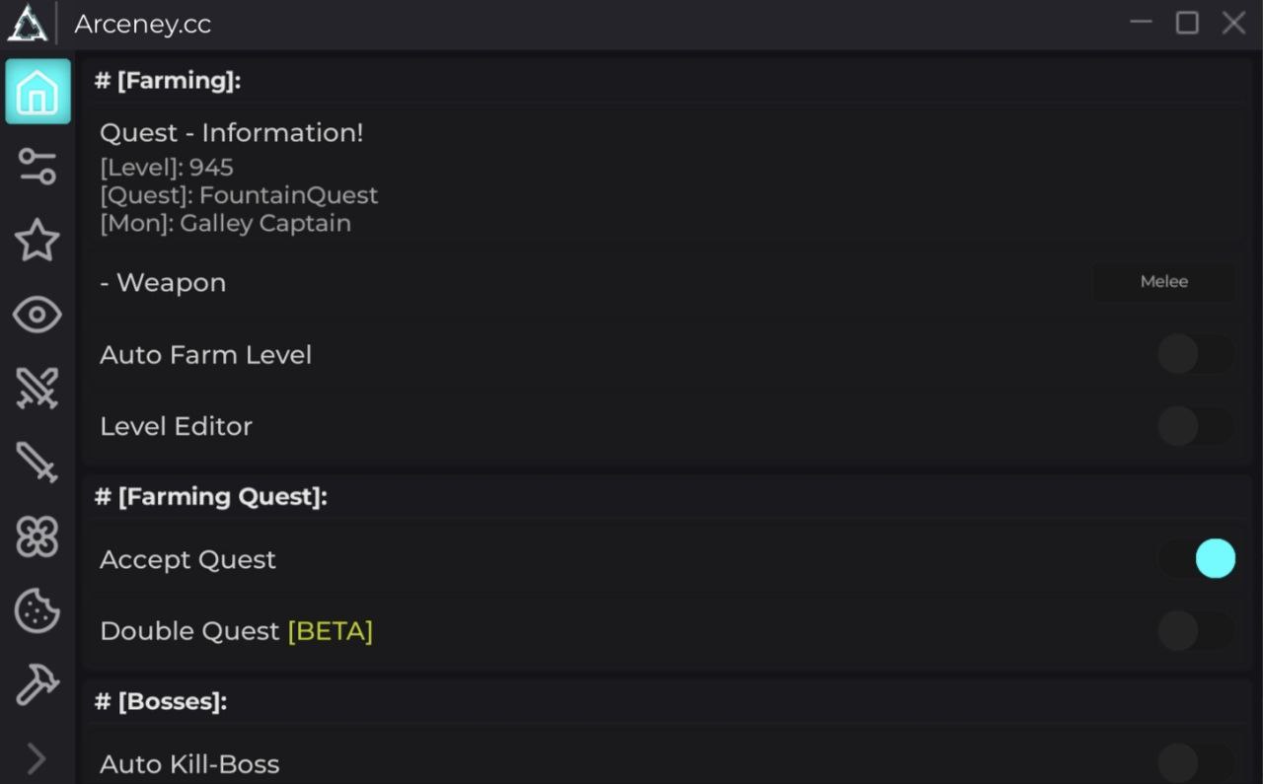The image size is (1263, 784).
Task: Open the Melee weapon dropdown
Action: [x=1163, y=282]
